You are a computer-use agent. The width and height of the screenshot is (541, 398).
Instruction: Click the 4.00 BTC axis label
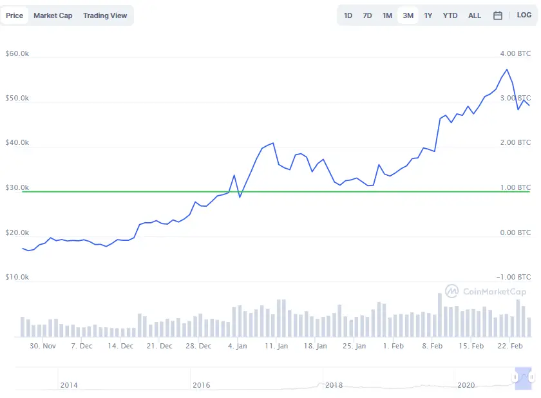point(515,53)
